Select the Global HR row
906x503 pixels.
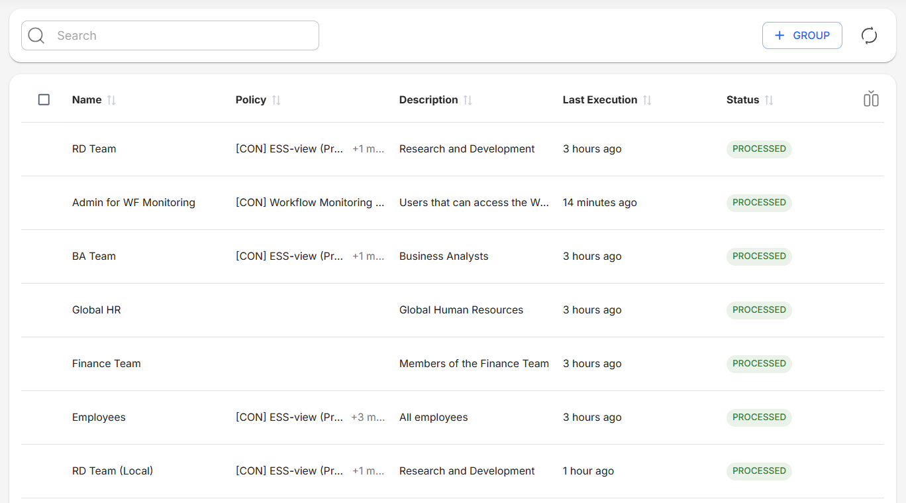(x=96, y=310)
